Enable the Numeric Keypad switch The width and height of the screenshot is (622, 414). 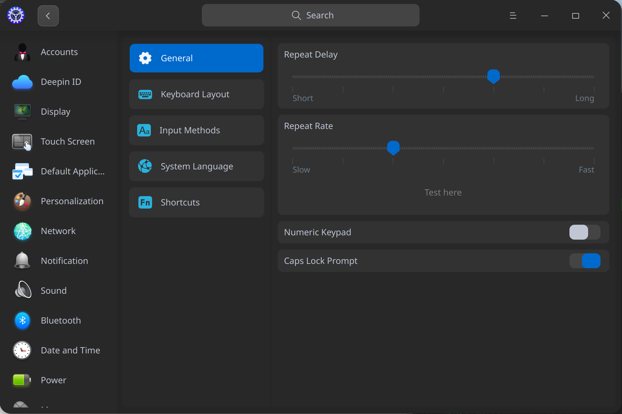584,232
